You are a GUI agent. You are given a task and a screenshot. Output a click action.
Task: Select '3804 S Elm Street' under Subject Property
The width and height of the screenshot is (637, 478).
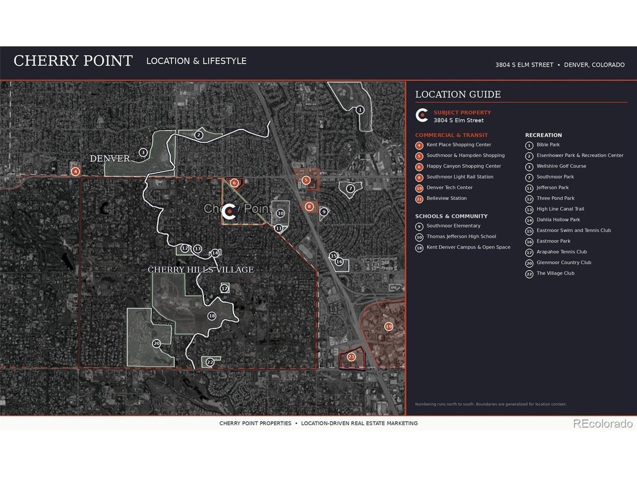point(458,120)
